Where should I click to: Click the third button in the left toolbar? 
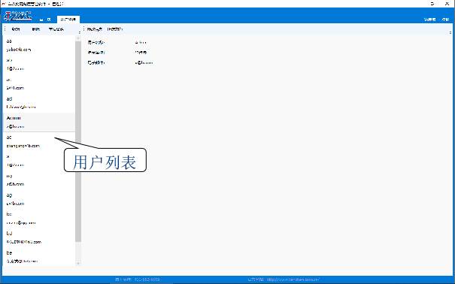coord(56,29)
